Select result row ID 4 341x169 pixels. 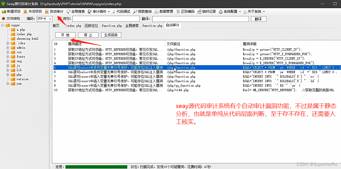[x=196, y=63]
